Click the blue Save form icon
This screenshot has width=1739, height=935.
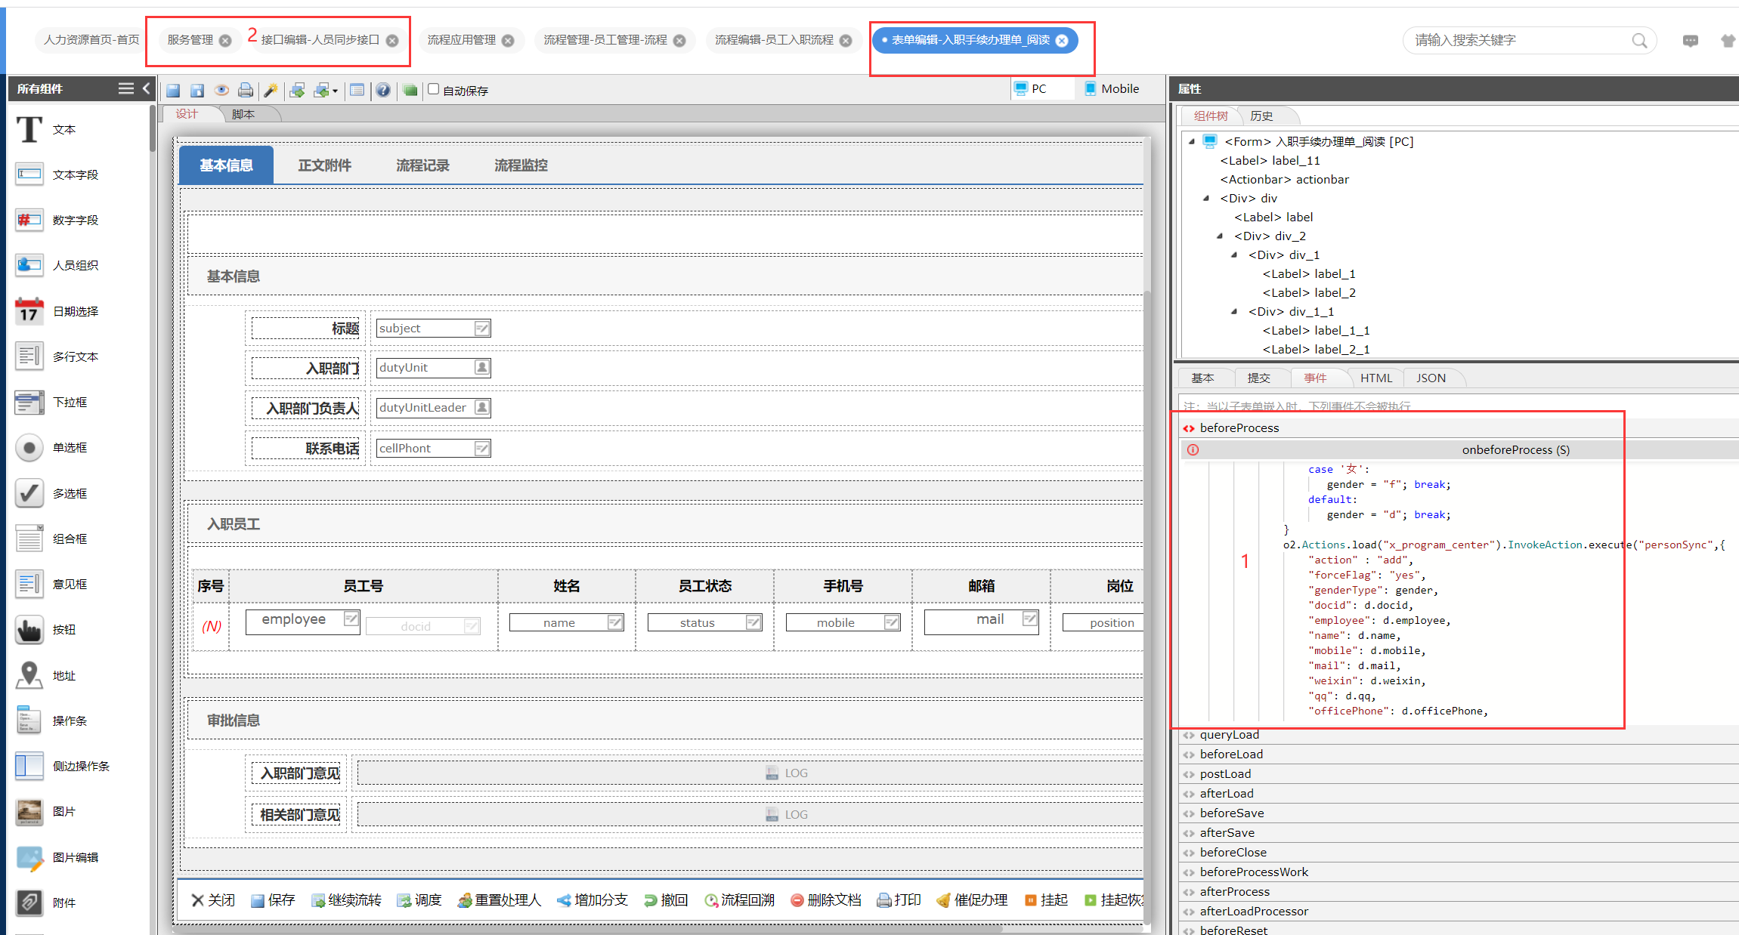click(173, 91)
